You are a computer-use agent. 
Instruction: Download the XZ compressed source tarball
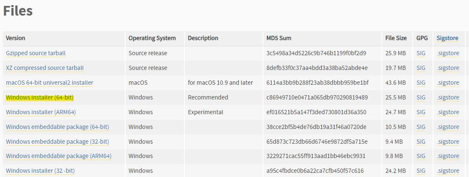click(x=45, y=68)
